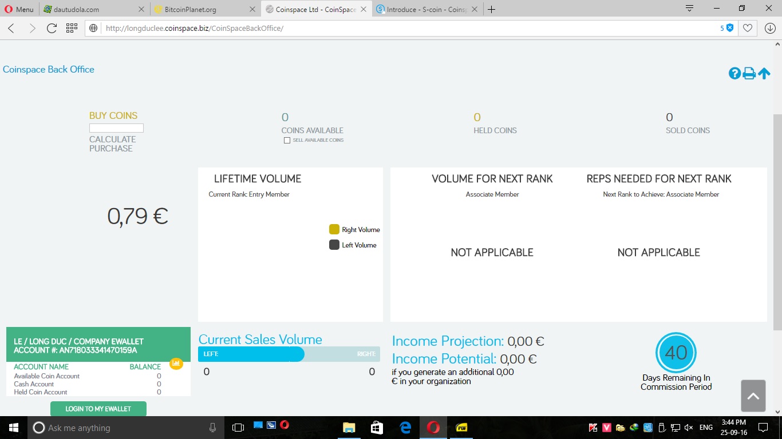Close the dautudola.com tab
Screen dimensions: 782x439
coord(141,10)
